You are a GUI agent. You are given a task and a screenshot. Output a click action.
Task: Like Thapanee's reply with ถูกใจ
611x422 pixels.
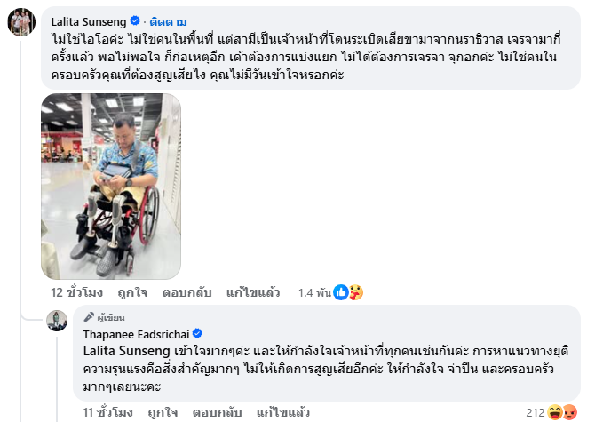(x=163, y=412)
